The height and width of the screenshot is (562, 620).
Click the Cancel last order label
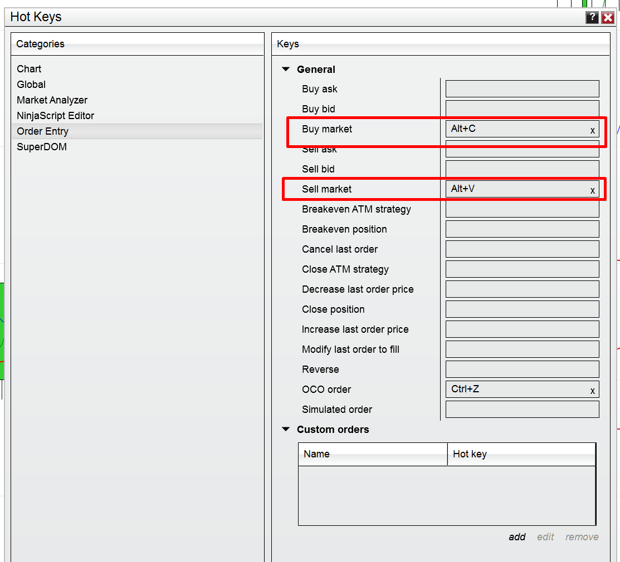[x=340, y=249]
